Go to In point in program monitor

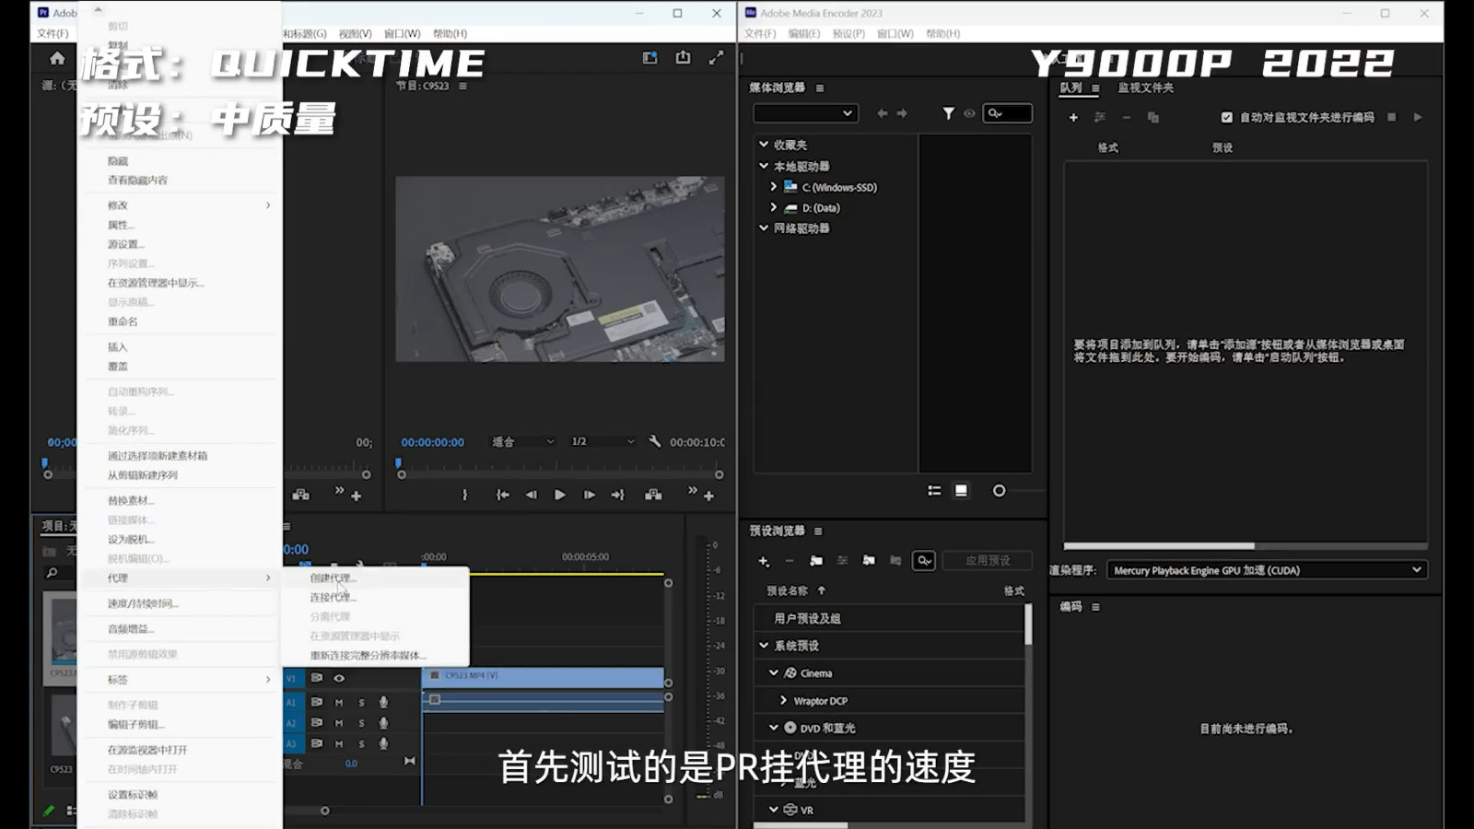(502, 495)
